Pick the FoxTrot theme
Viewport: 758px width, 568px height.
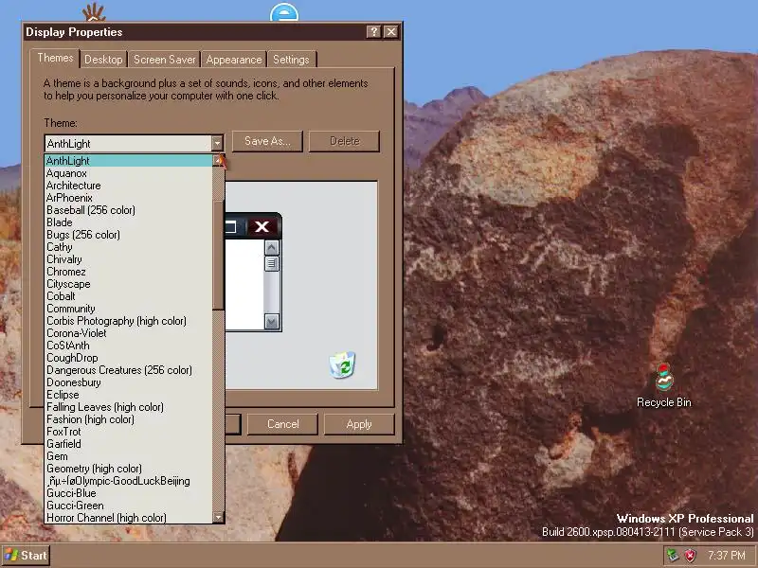(129, 432)
